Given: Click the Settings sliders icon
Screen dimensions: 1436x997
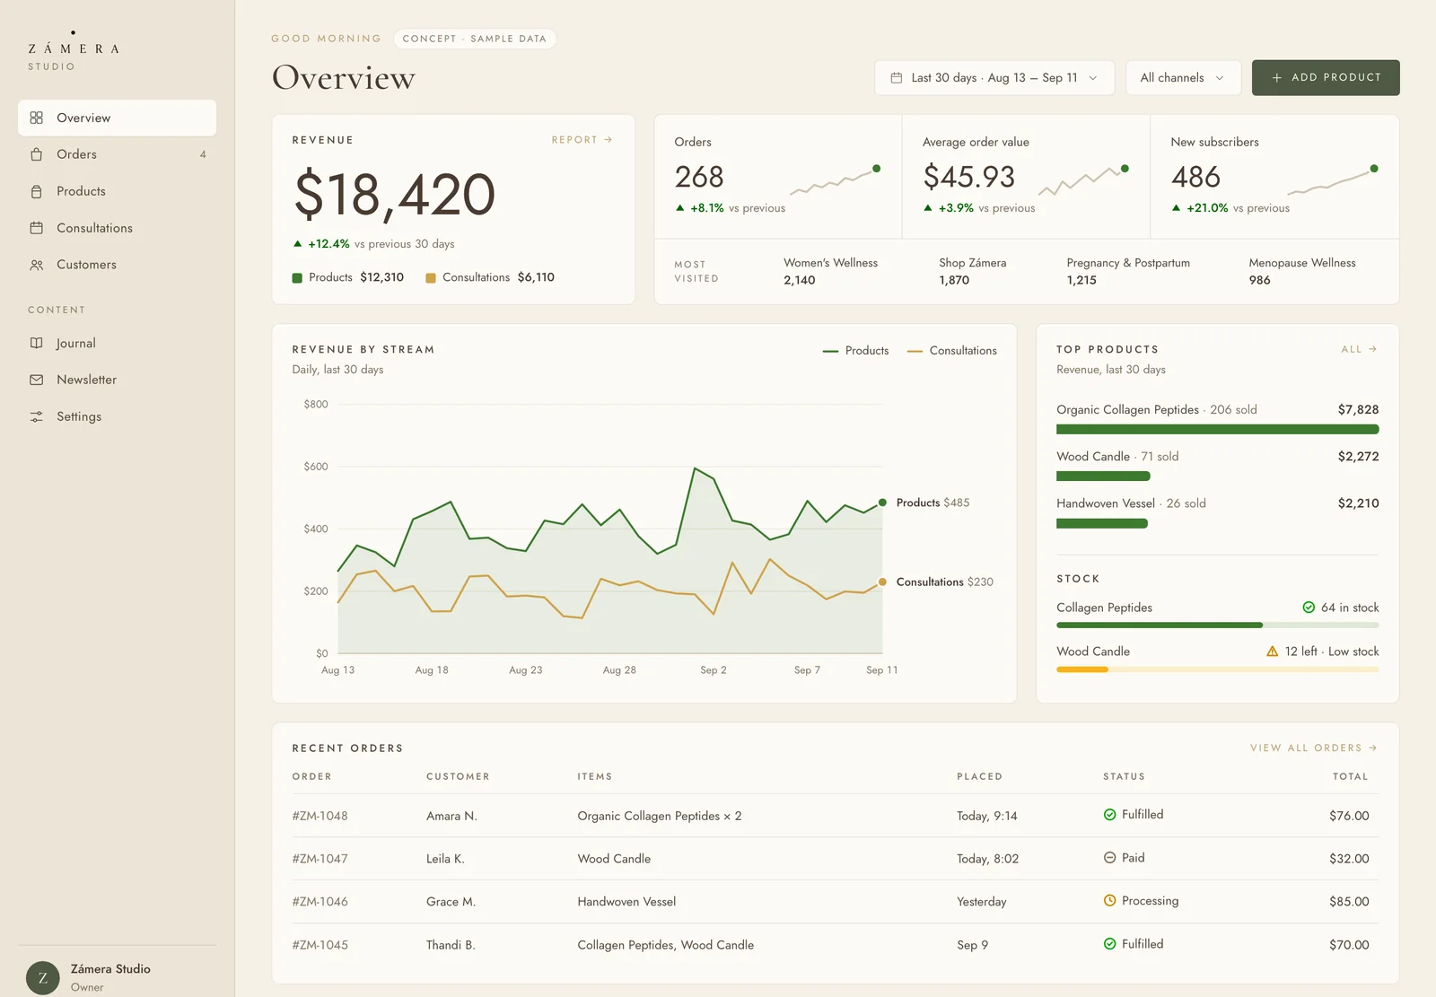Looking at the screenshot, I should coord(37,416).
